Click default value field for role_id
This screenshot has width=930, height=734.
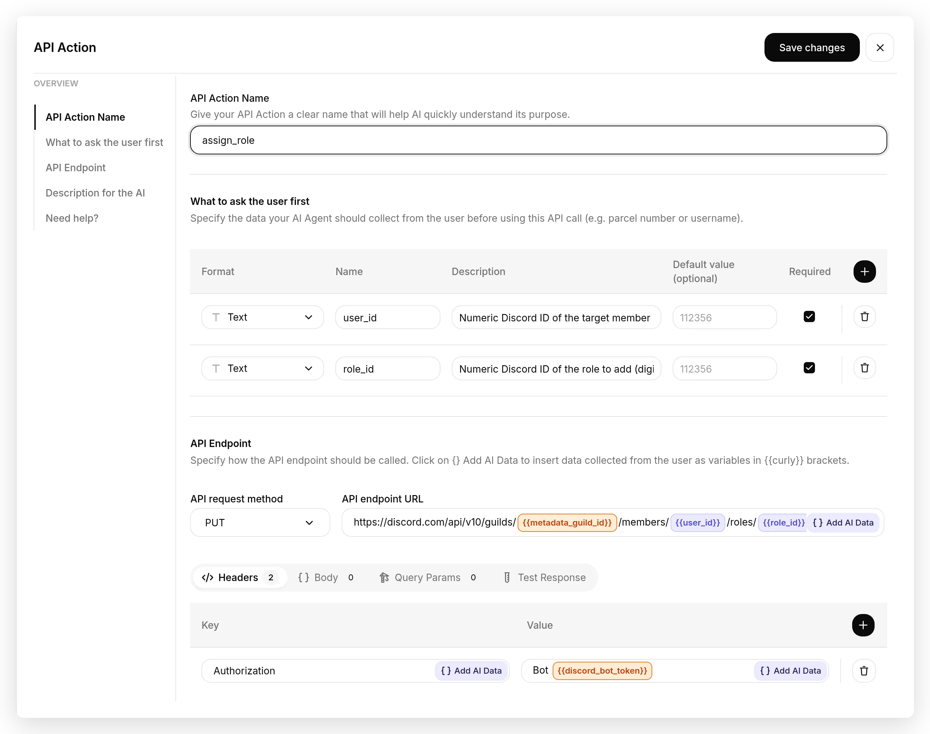click(724, 368)
